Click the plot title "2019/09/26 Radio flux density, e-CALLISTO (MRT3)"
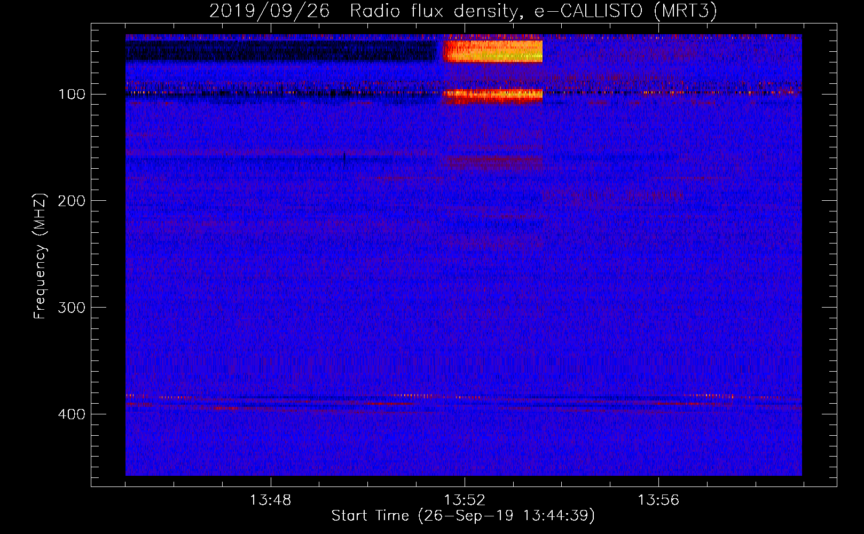The height and width of the screenshot is (534, 864). click(x=463, y=11)
